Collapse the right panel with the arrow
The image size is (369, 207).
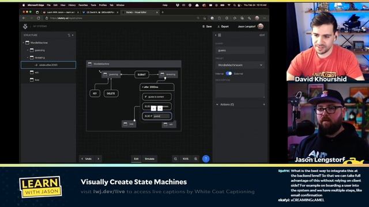(x=216, y=35)
